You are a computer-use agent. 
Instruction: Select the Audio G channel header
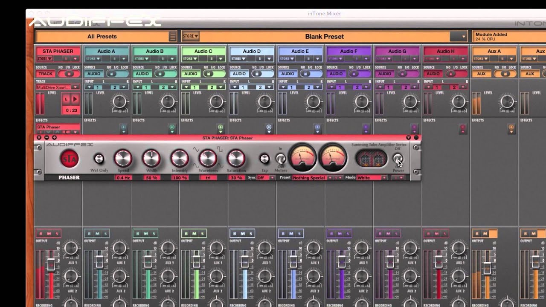[397, 51]
